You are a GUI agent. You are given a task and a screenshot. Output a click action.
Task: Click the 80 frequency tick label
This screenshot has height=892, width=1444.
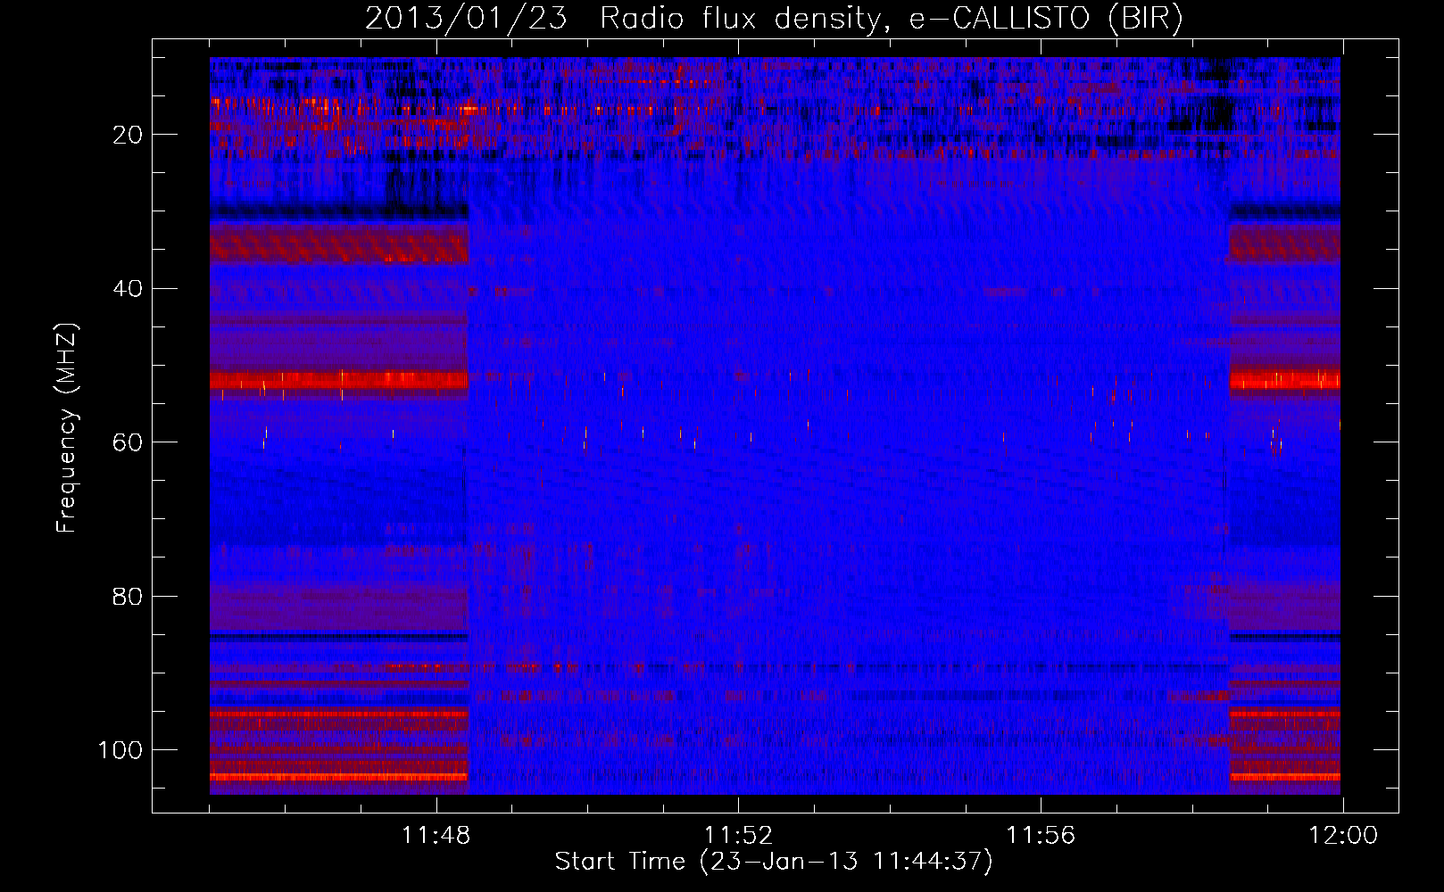[129, 597]
